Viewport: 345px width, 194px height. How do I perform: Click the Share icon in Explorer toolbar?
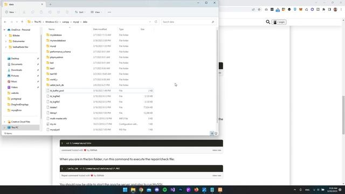58,12
